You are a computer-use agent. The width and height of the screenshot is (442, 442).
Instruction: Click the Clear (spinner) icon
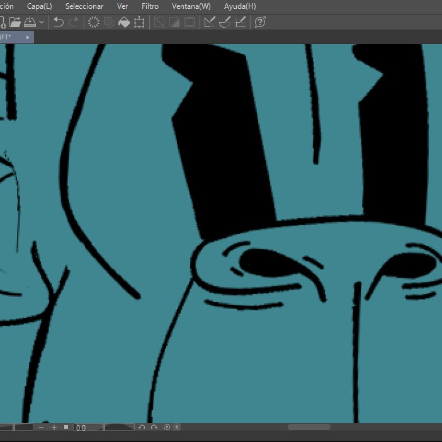(94, 22)
